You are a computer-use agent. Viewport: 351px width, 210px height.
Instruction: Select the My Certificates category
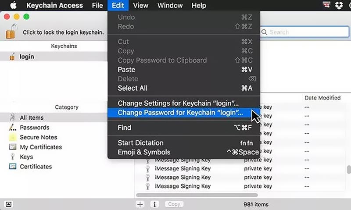click(x=40, y=147)
